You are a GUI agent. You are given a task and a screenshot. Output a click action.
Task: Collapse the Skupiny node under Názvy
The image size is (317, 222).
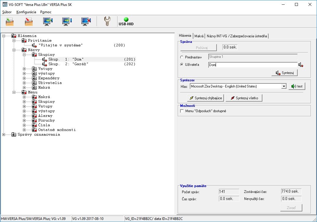tap(24, 55)
